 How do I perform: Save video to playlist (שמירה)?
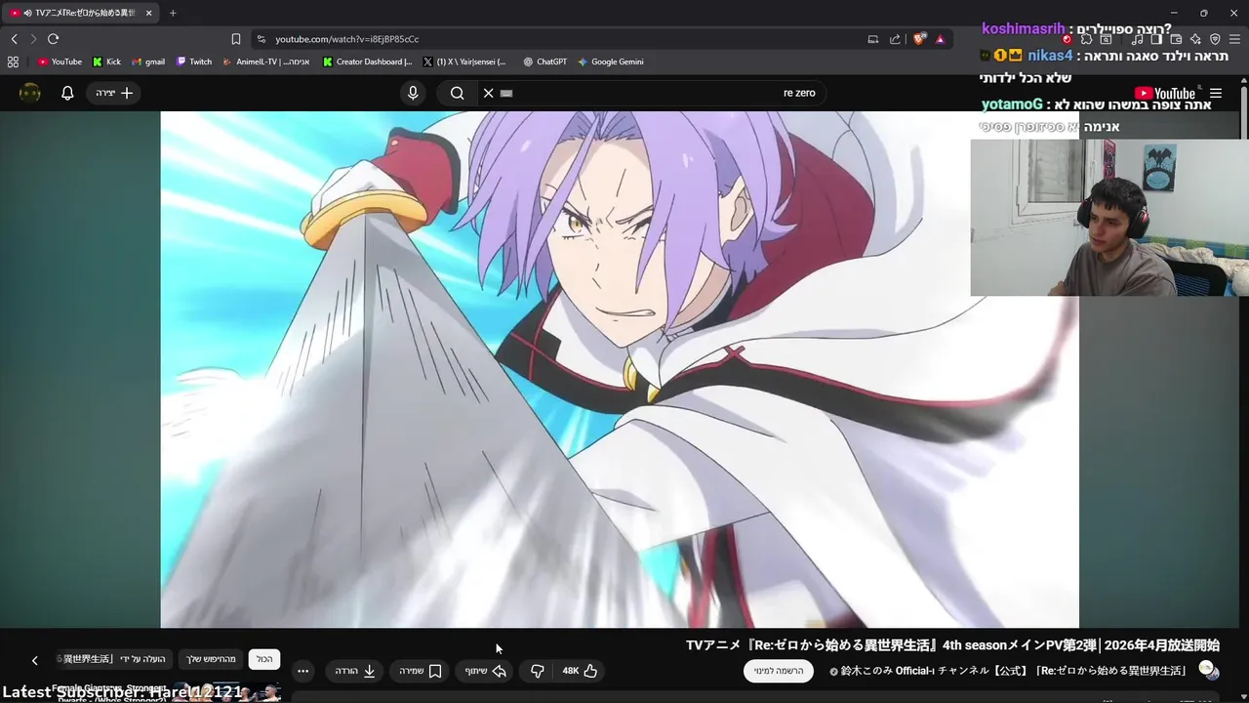pos(421,671)
